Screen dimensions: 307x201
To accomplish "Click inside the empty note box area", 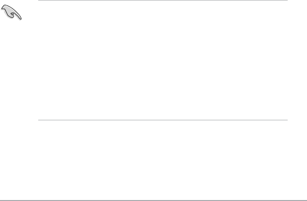I will click(x=162, y=60).
